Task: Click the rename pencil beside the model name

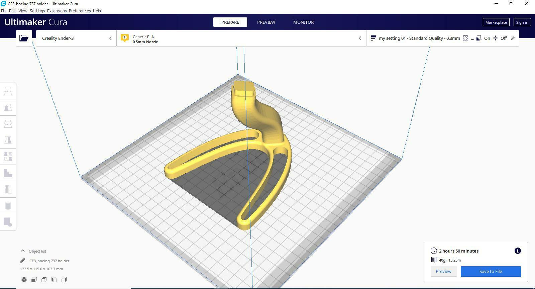Action: pos(23,261)
